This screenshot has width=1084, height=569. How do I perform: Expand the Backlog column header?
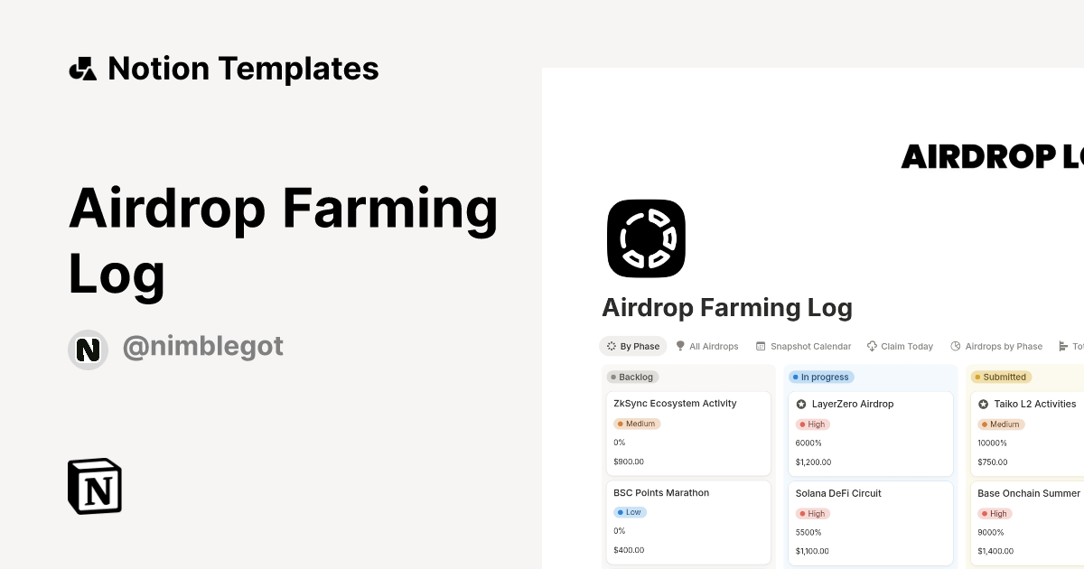tap(633, 377)
